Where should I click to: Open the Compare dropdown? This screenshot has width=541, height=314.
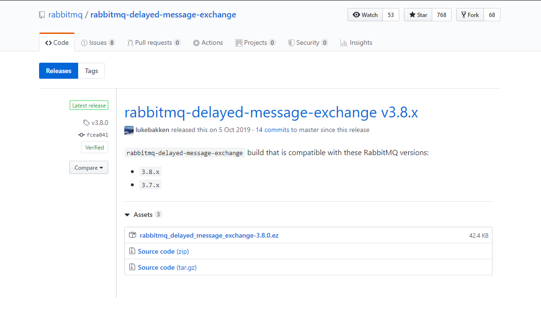click(x=89, y=168)
